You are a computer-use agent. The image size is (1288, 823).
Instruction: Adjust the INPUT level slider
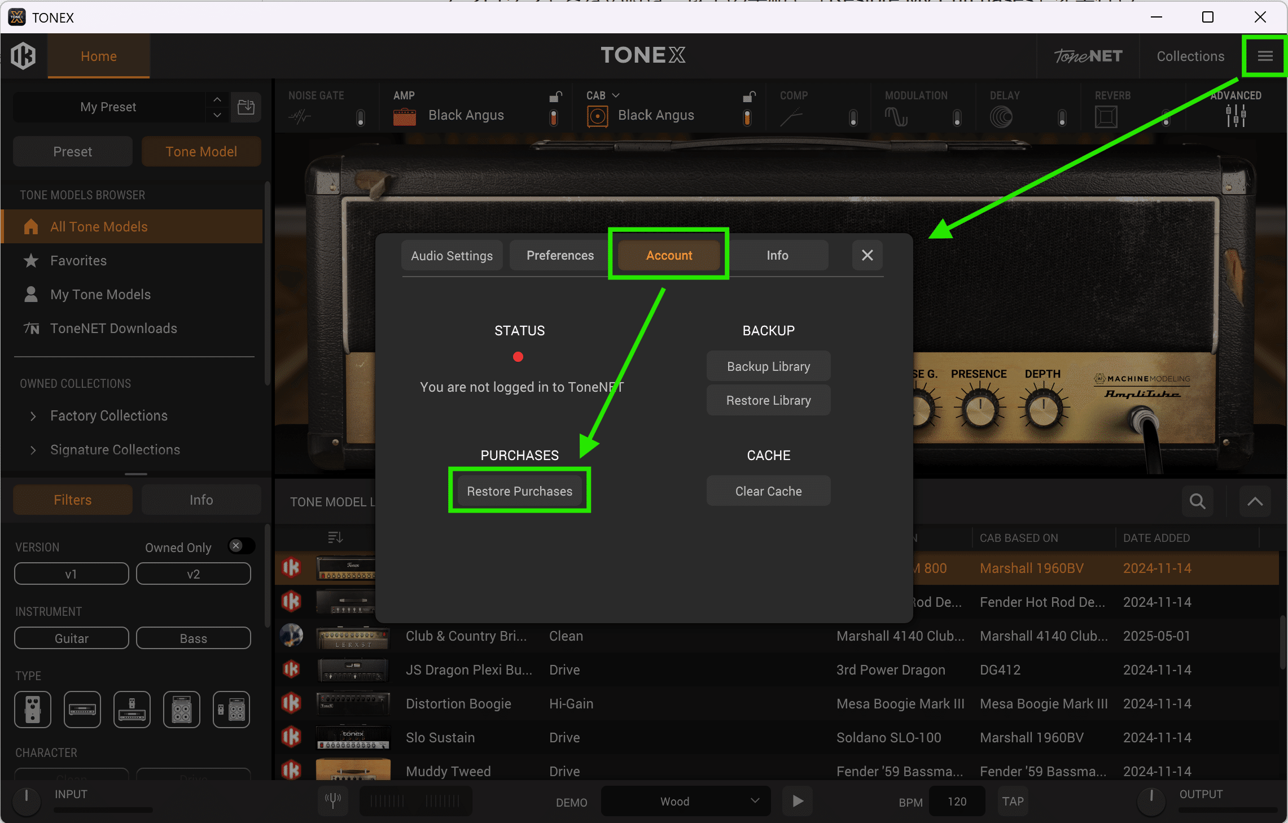point(102,809)
